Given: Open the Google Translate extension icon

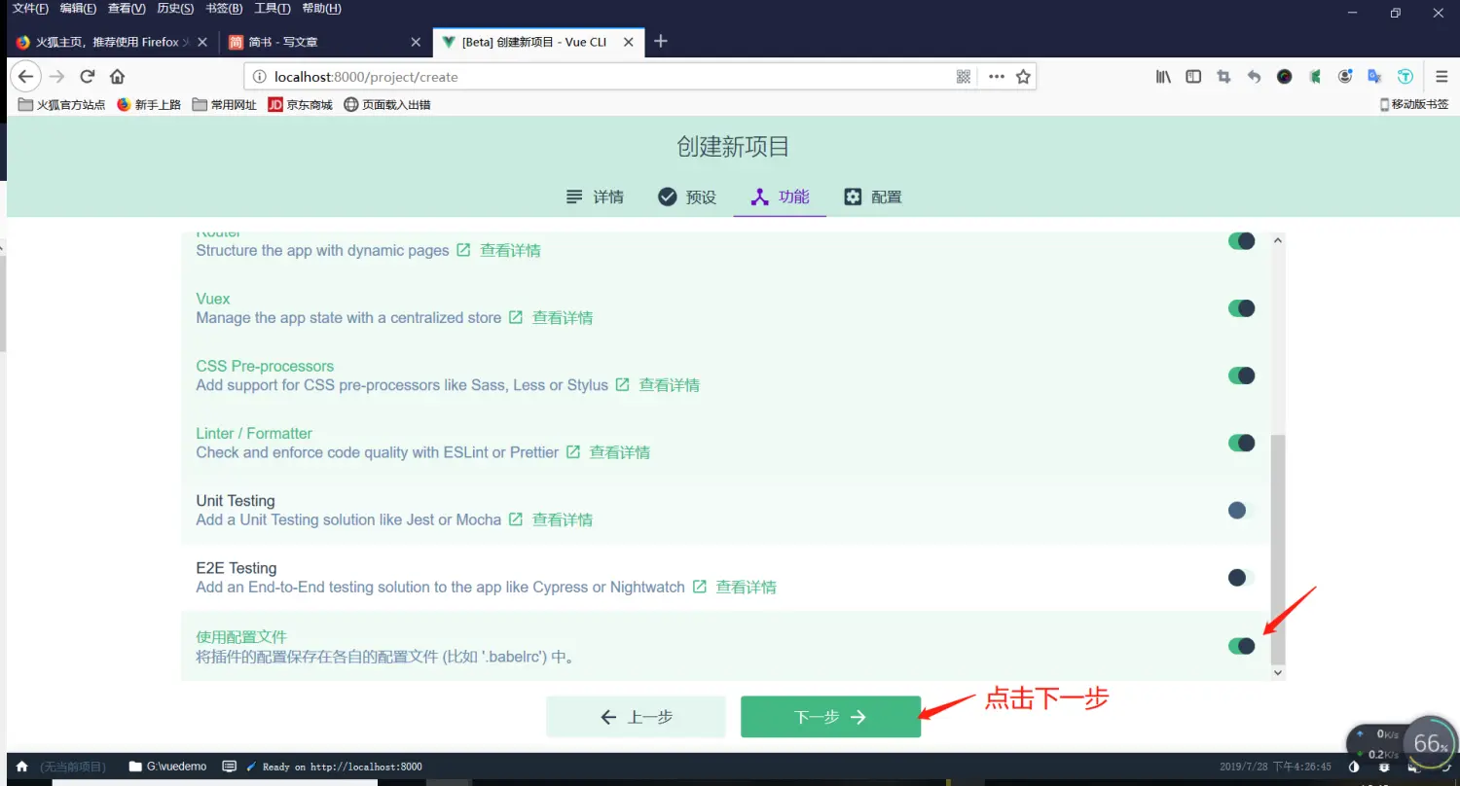Looking at the screenshot, I should click(1374, 77).
